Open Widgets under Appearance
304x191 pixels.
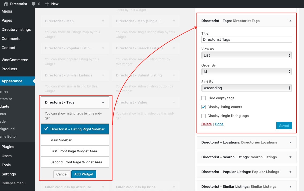pyautogui.click(x=5, y=106)
